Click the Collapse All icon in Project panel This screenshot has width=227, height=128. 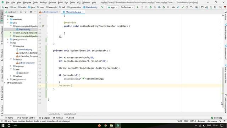[x=26, y=12]
